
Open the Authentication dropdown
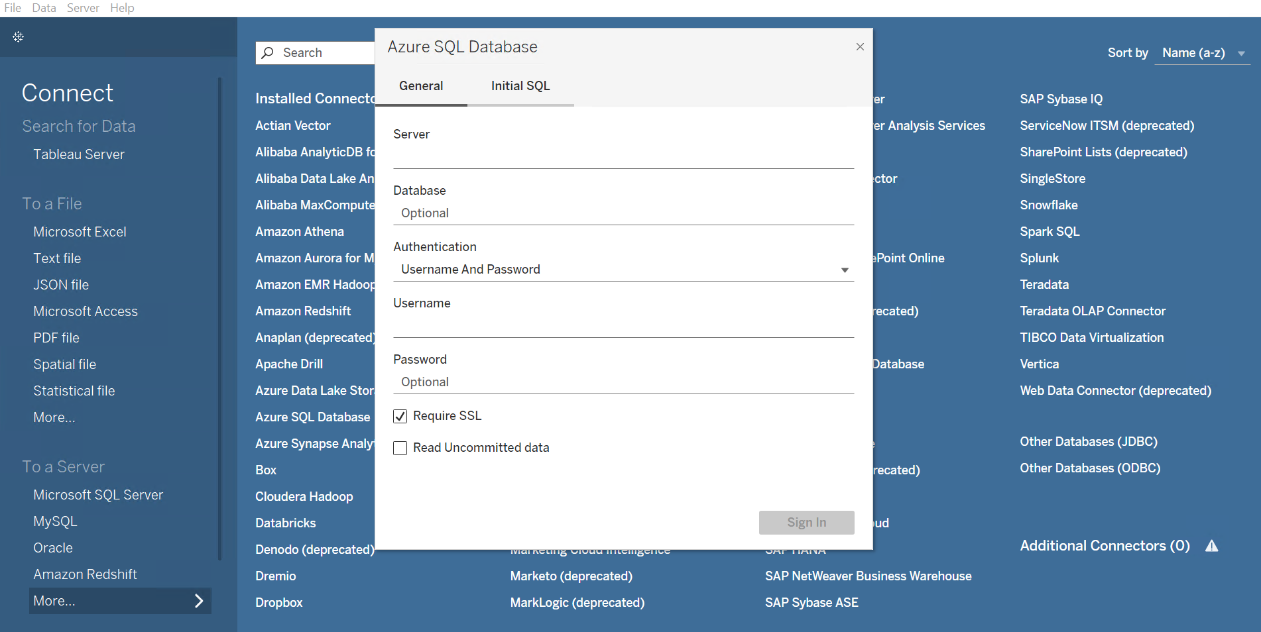click(x=845, y=270)
